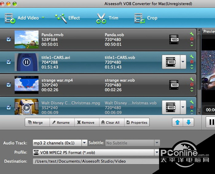Expand format dropdown for title1-CARS.vob
The height and width of the screenshot is (174, 215).
(183, 62)
